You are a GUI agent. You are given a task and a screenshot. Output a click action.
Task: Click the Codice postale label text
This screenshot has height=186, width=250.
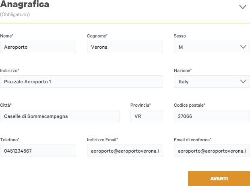(190, 105)
